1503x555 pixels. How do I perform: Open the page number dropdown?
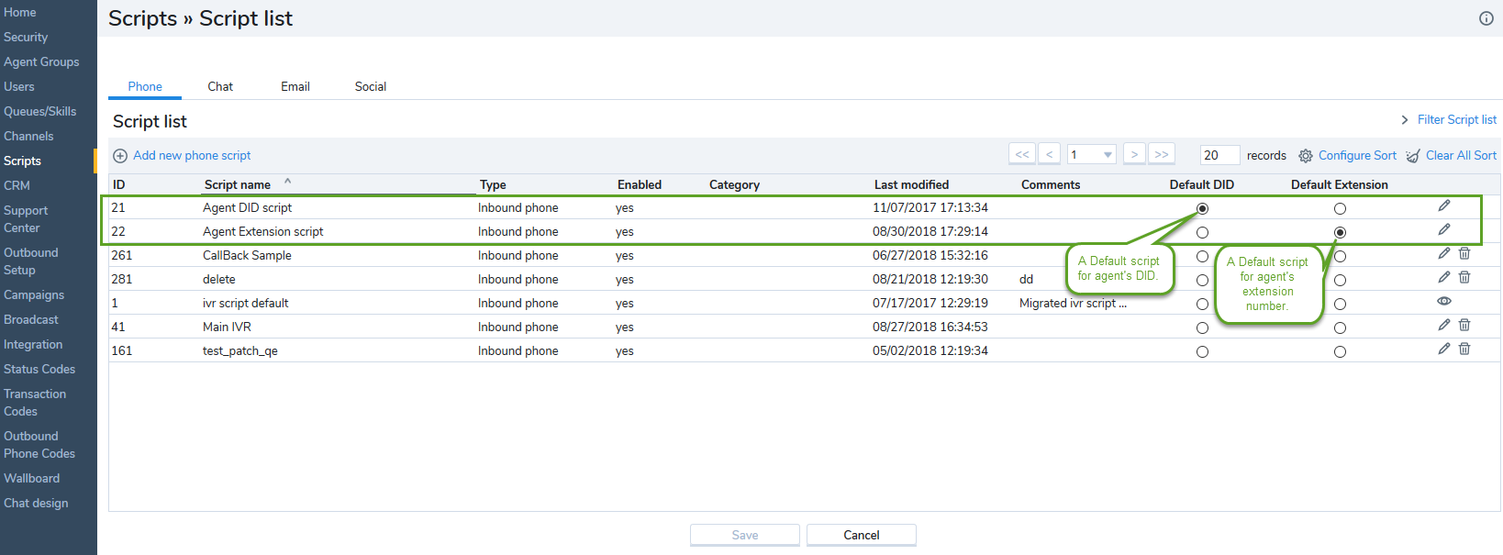(1091, 154)
